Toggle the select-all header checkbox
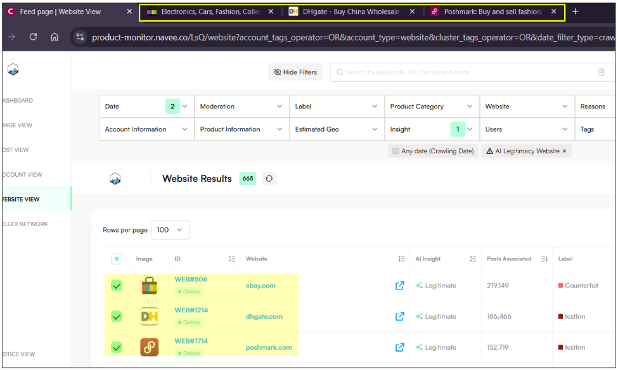Image resolution: width=618 pixels, height=370 pixels. 116,259
